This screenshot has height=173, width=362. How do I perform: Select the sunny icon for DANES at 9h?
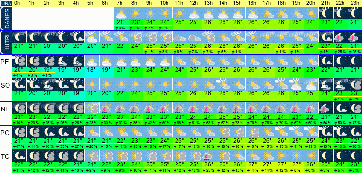pyautogui.click(x=150, y=13)
